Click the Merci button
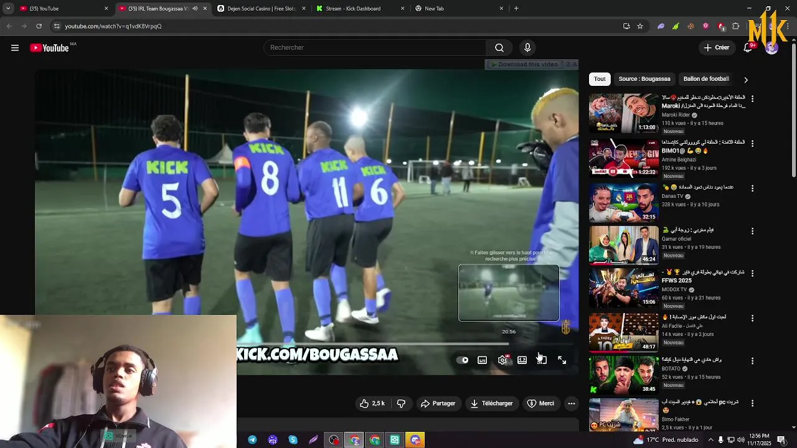 click(x=540, y=404)
